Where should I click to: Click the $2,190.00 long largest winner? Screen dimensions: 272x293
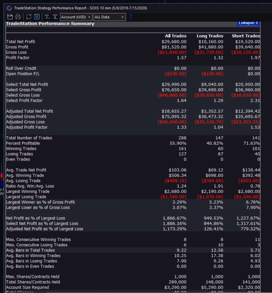pyautogui.click(x=212, y=191)
